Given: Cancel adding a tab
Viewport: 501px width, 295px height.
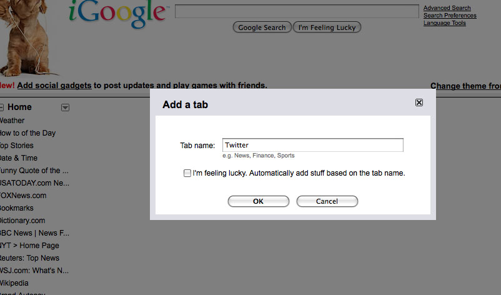Looking at the screenshot, I should pyautogui.click(x=327, y=201).
